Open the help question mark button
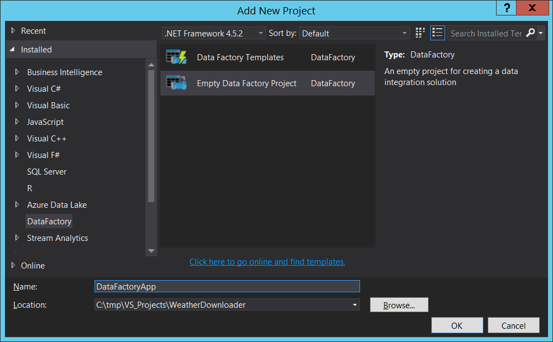Image resolution: width=553 pixels, height=342 pixels. [507, 8]
